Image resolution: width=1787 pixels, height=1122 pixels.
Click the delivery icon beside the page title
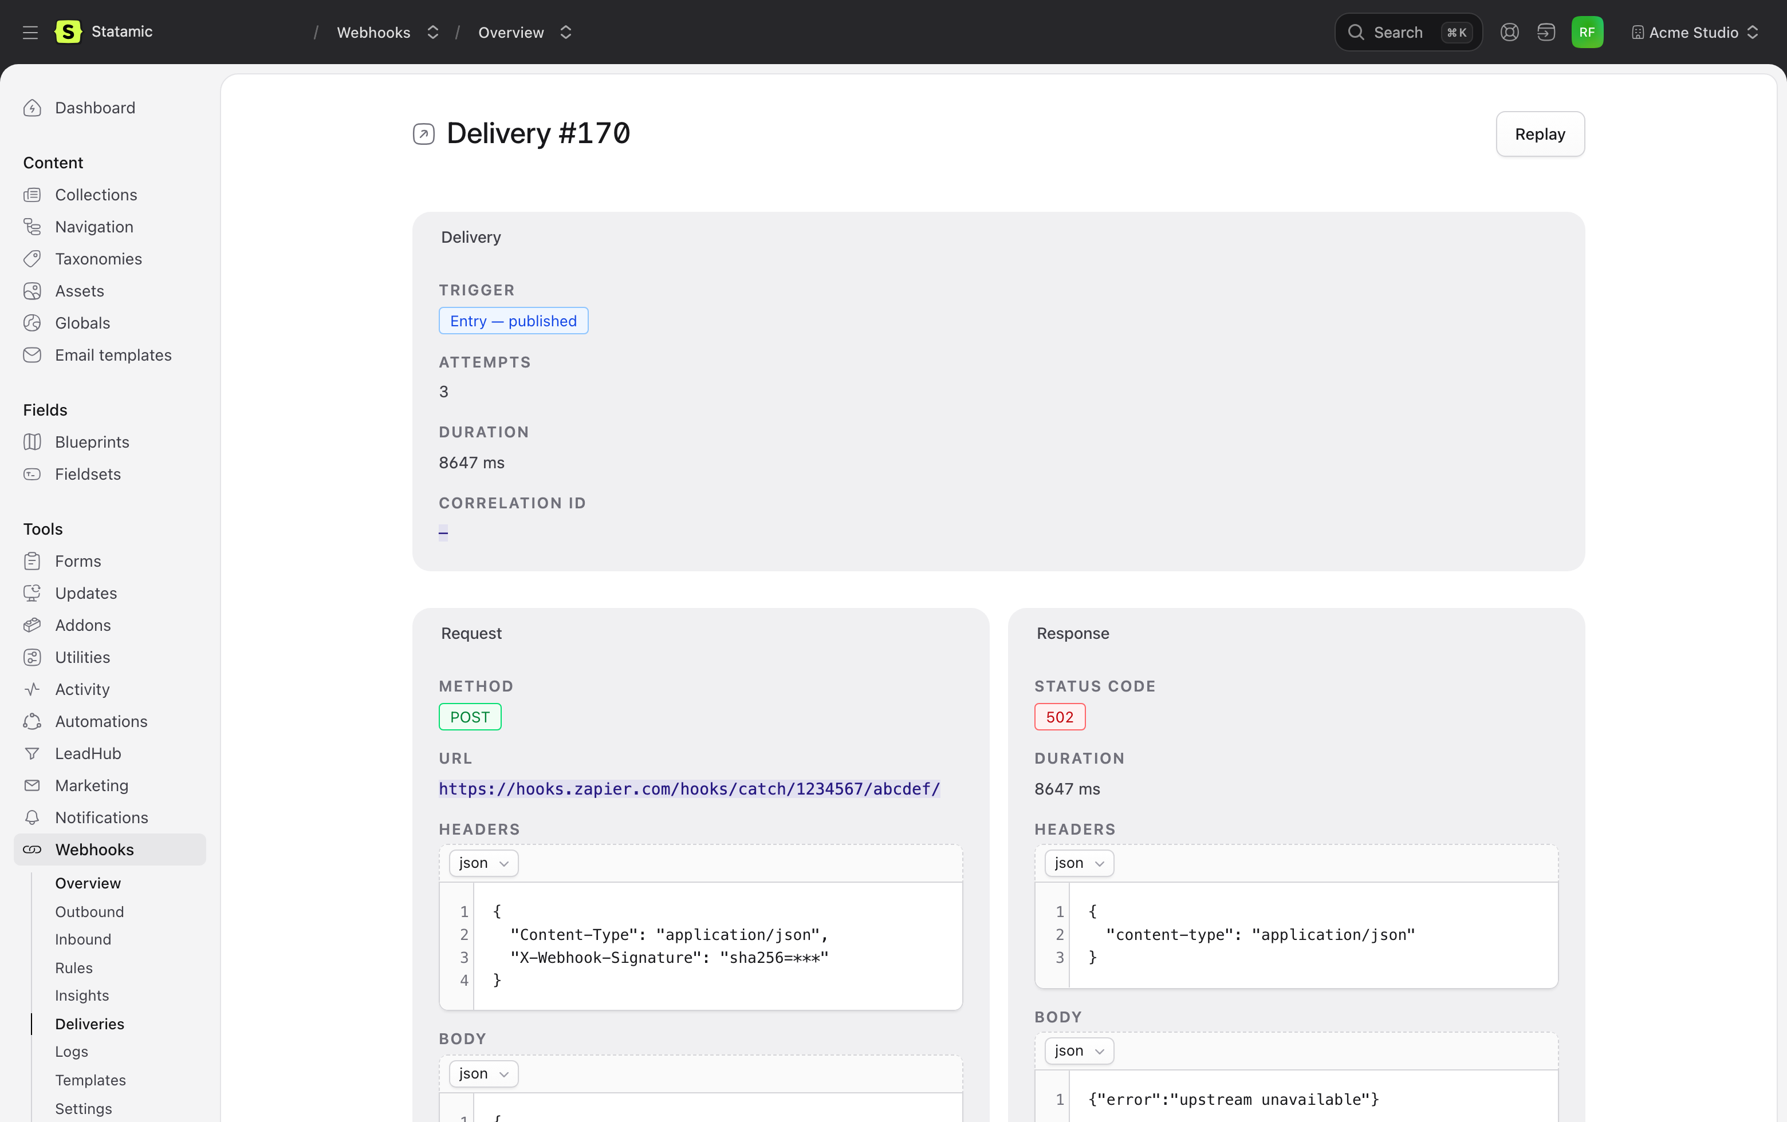pos(424,134)
